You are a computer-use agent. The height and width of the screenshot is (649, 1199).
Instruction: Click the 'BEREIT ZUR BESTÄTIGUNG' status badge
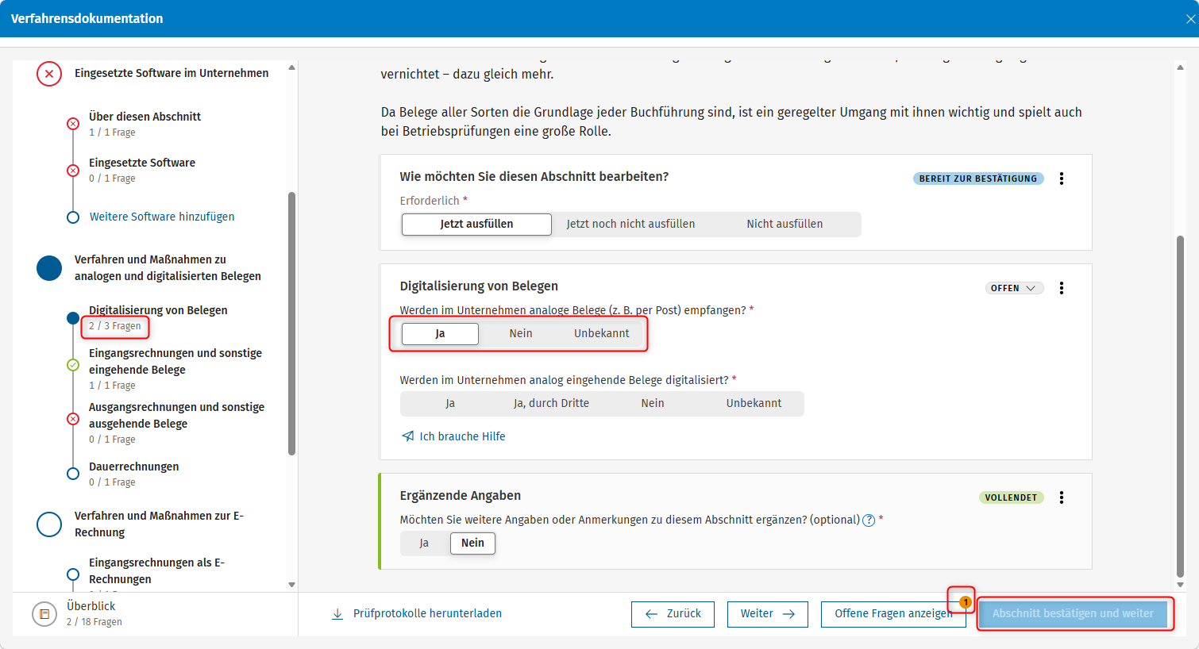coord(978,179)
